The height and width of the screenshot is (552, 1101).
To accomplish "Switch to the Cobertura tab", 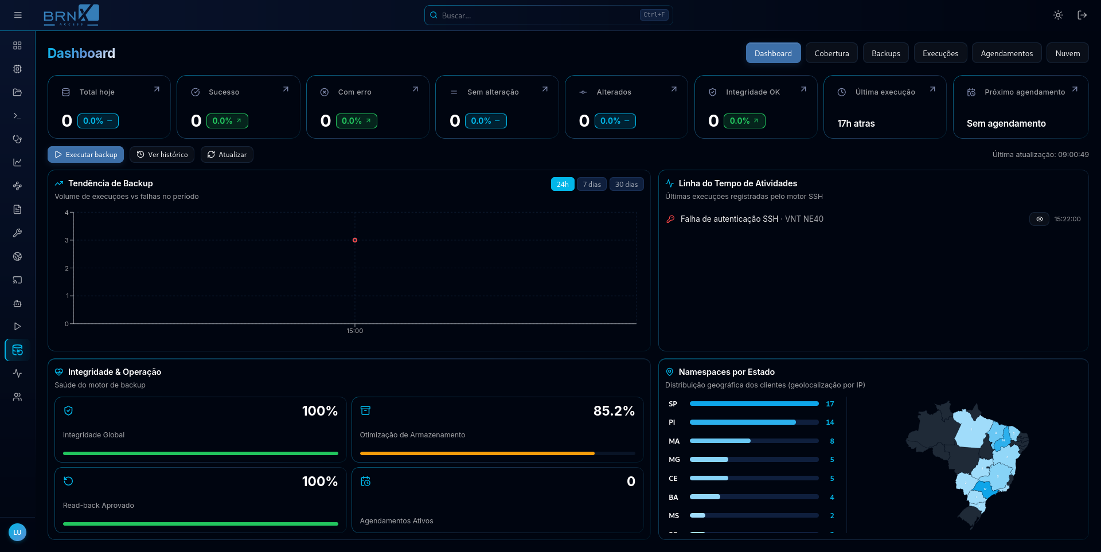I will click(x=831, y=53).
